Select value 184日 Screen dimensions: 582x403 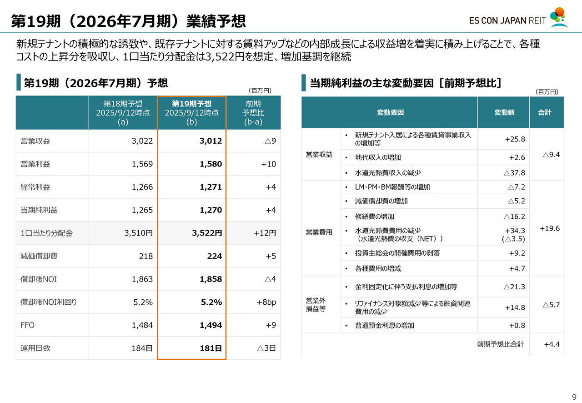(x=142, y=348)
